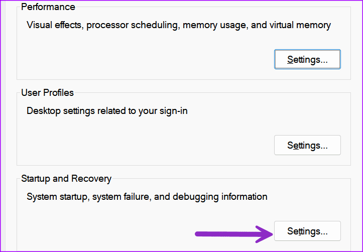Click the User Profiles group heading
Image resolution: width=363 pixels, height=252 pixels.
click(48, 93)
